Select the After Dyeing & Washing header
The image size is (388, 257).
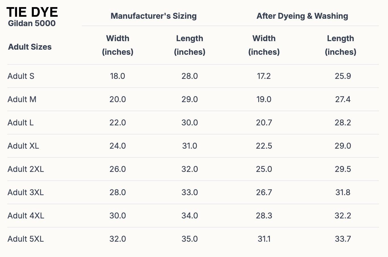coord(302,16)
